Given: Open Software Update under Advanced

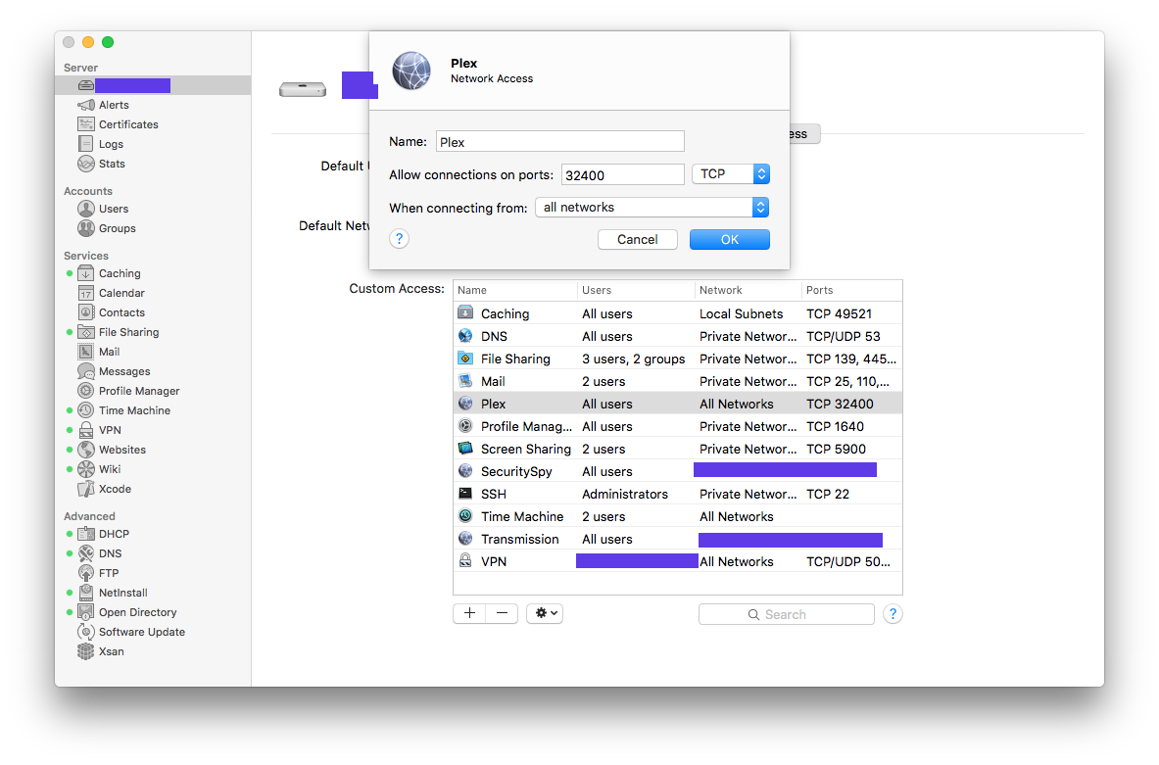Looking at the screenshot, I should point(141,632).
